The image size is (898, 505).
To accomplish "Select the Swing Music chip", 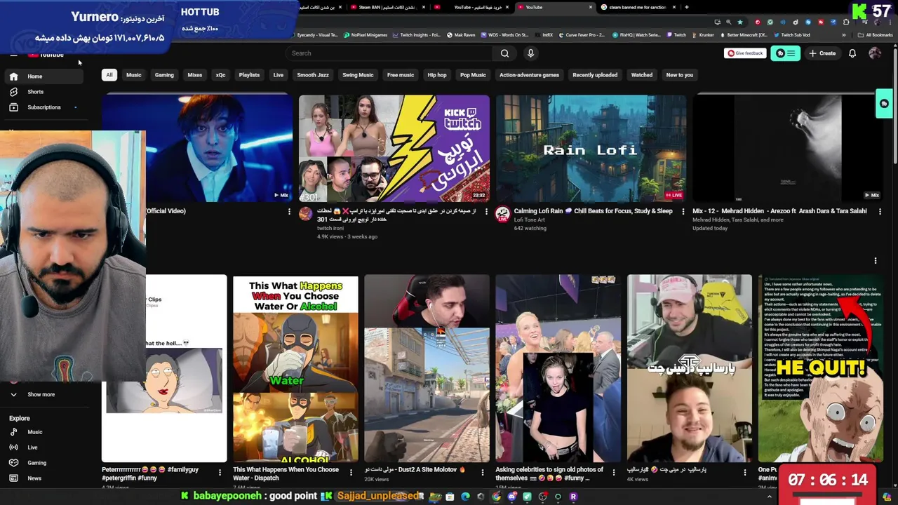I will click(358, 75).
